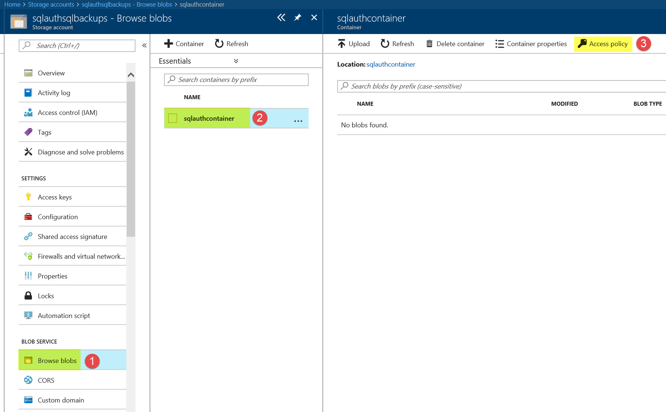Add a new Container with plus button

184,44
